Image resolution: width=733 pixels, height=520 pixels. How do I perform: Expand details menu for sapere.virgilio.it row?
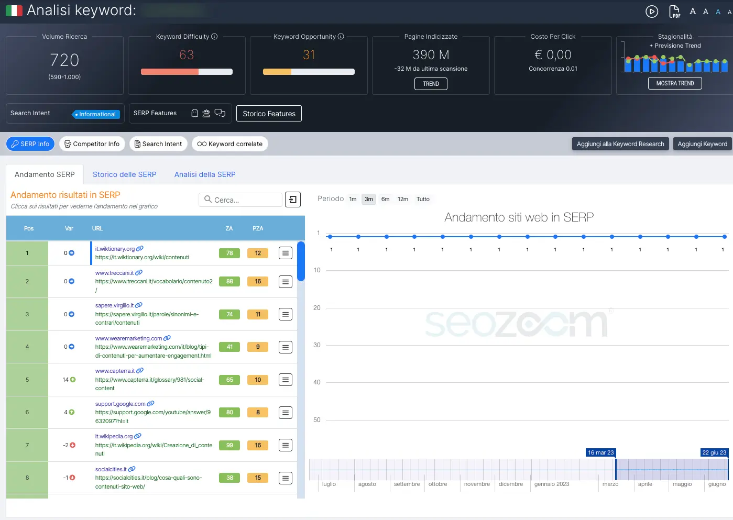tap(285, 314)
